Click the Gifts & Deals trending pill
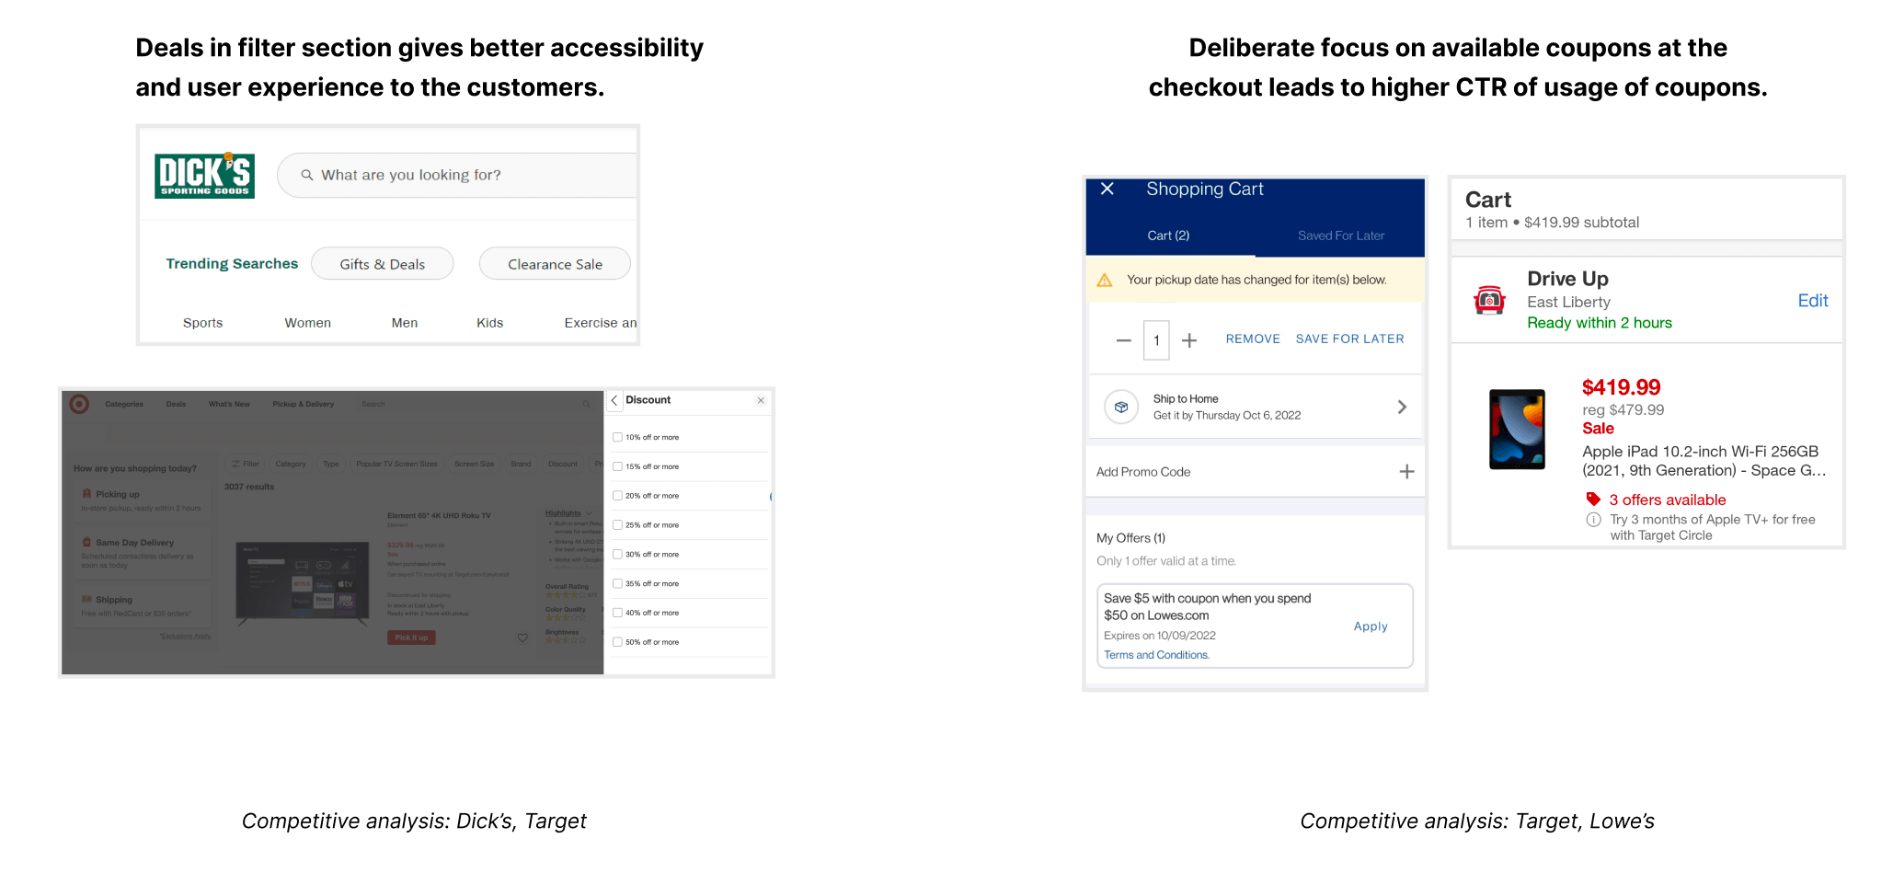Image resolution: width=1893 pixels, height=896 pixels. (x=383, y=264)
